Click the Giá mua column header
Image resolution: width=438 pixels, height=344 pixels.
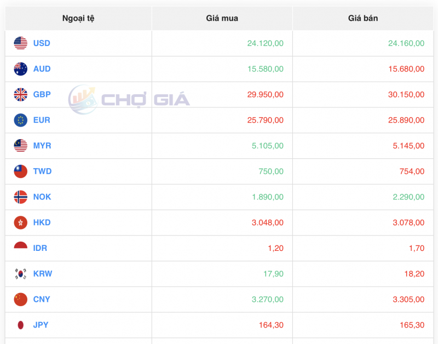(x=222, y=18)
